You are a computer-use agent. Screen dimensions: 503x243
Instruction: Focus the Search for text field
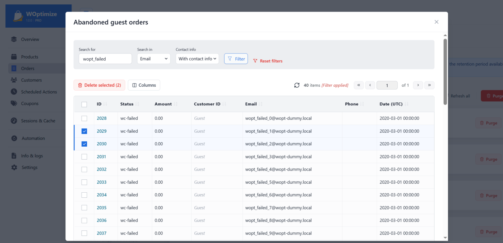tap(105, 59)
